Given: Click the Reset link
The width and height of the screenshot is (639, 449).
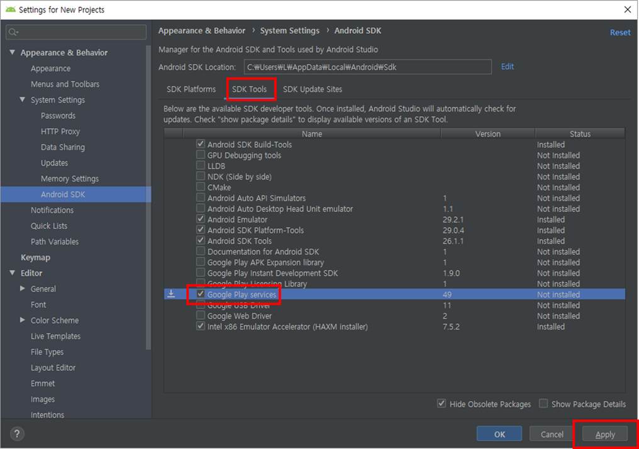Looking at the screenshot, I should [620, 33].
